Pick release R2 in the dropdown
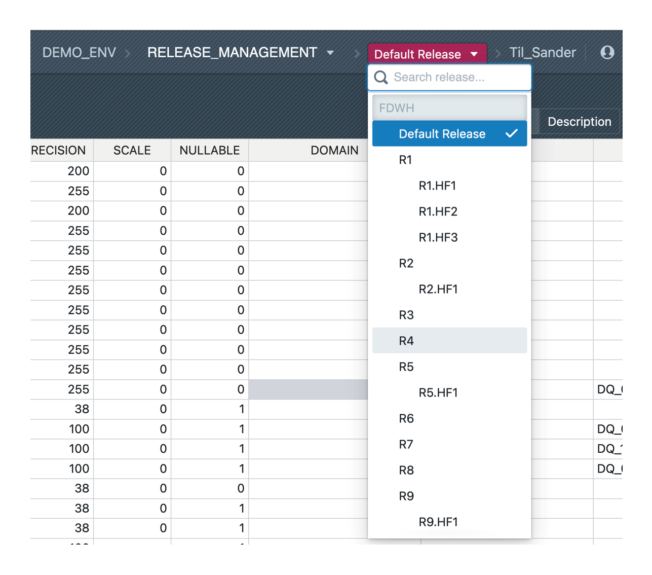Image resolution: width=652 pixels, height=575 pixels. 406,263
